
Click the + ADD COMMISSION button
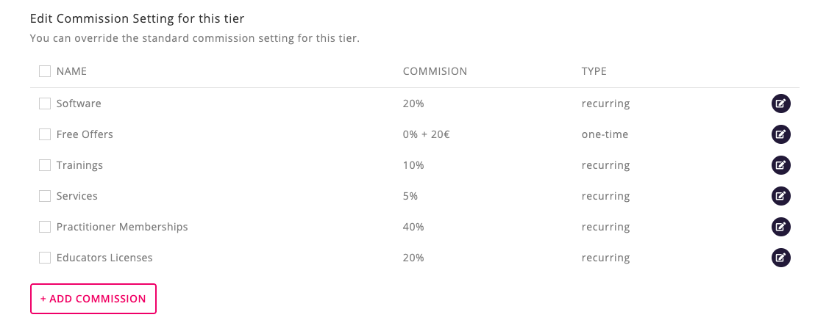93,299
